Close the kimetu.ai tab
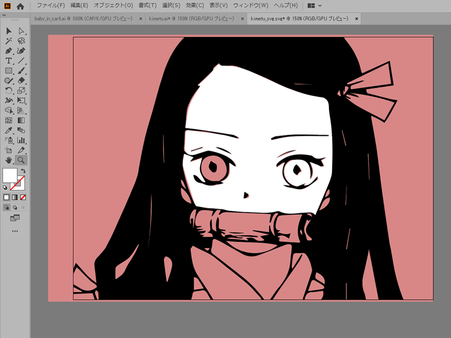This screenshot has width=451, height=338. point(242,19)
